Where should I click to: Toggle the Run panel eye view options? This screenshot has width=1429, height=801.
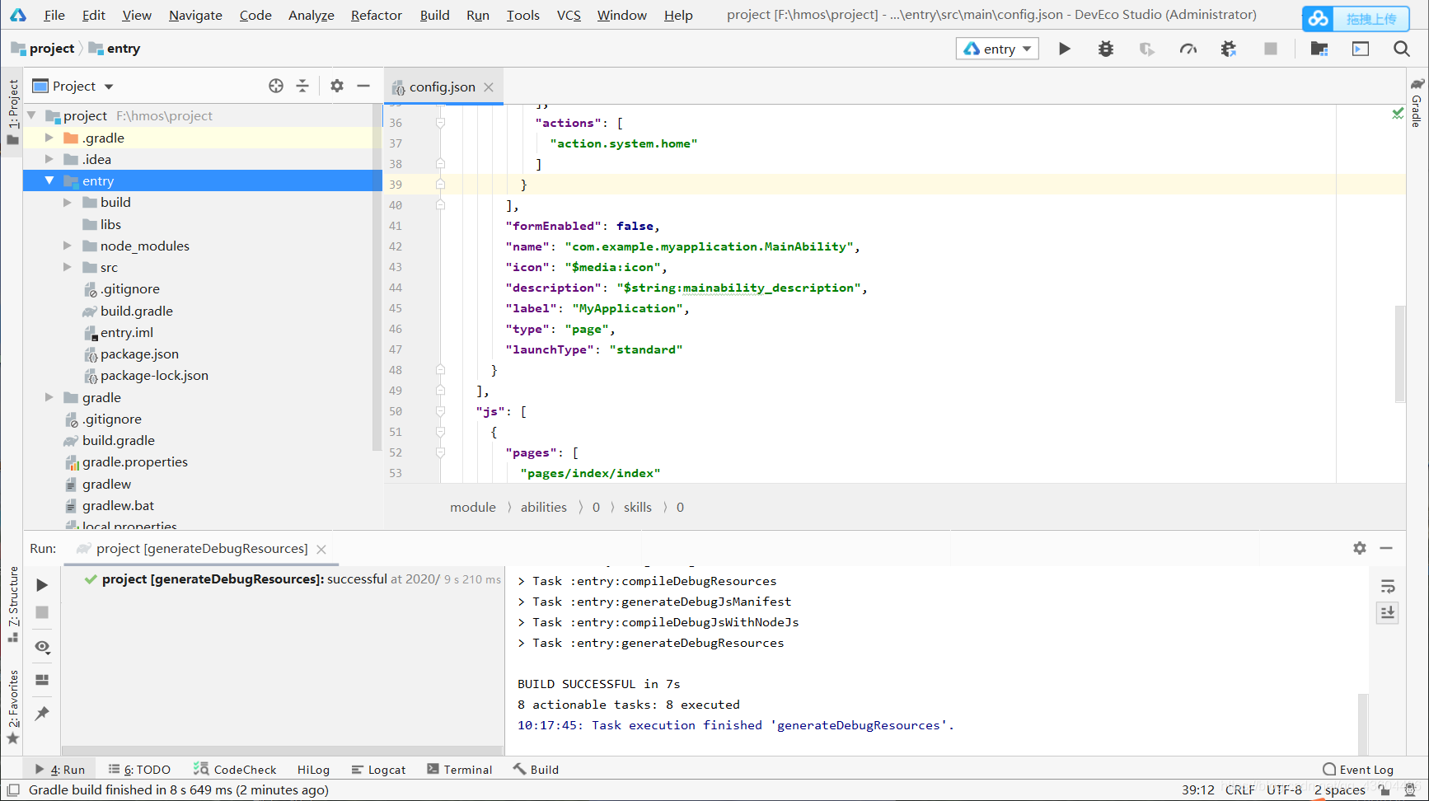[x=42, y=647]
